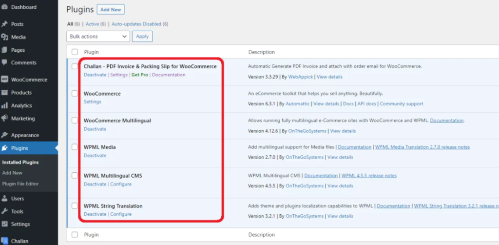Open WooCommerce Community support link
The width and height of the screenshot is (499, 245).
pyautogui.click(x=402, y=104)
